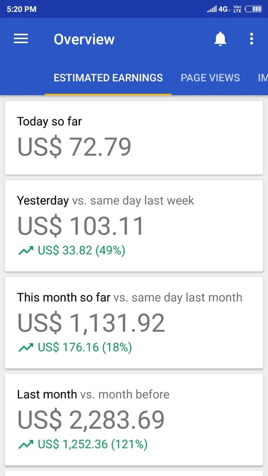Tap the green trend arrow beside US$ 33.82

26,251
